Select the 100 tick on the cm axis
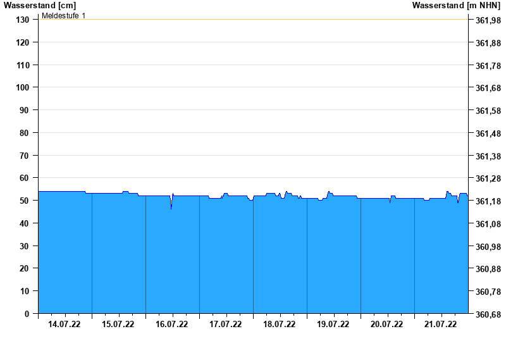506x348 pixels. click(x=23, y=87)
